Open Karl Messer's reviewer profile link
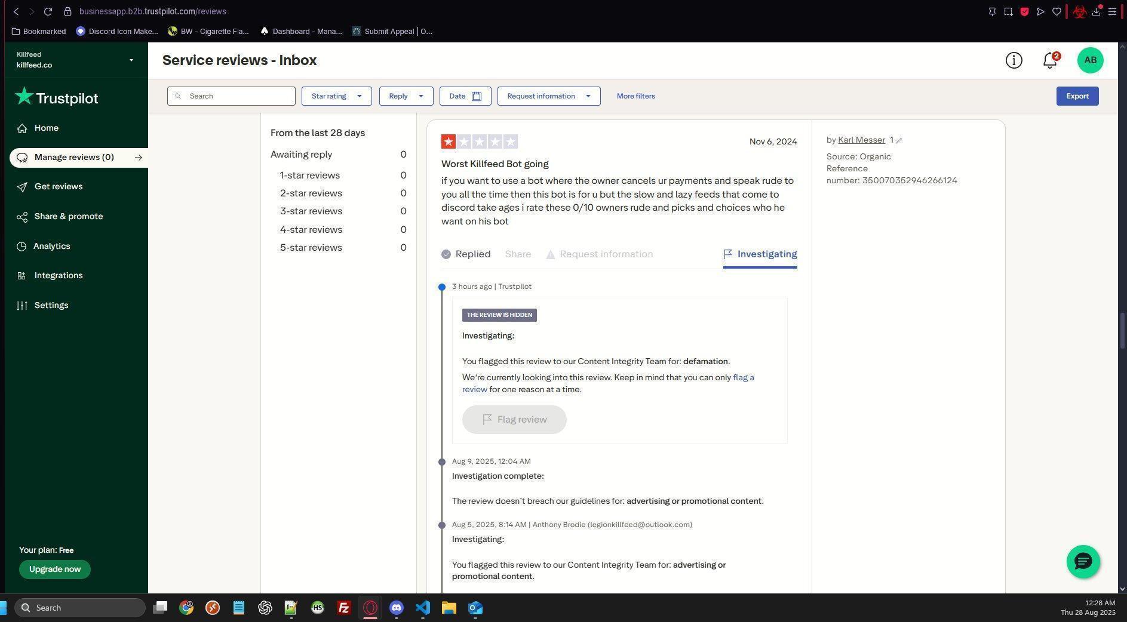 point(861,140)
